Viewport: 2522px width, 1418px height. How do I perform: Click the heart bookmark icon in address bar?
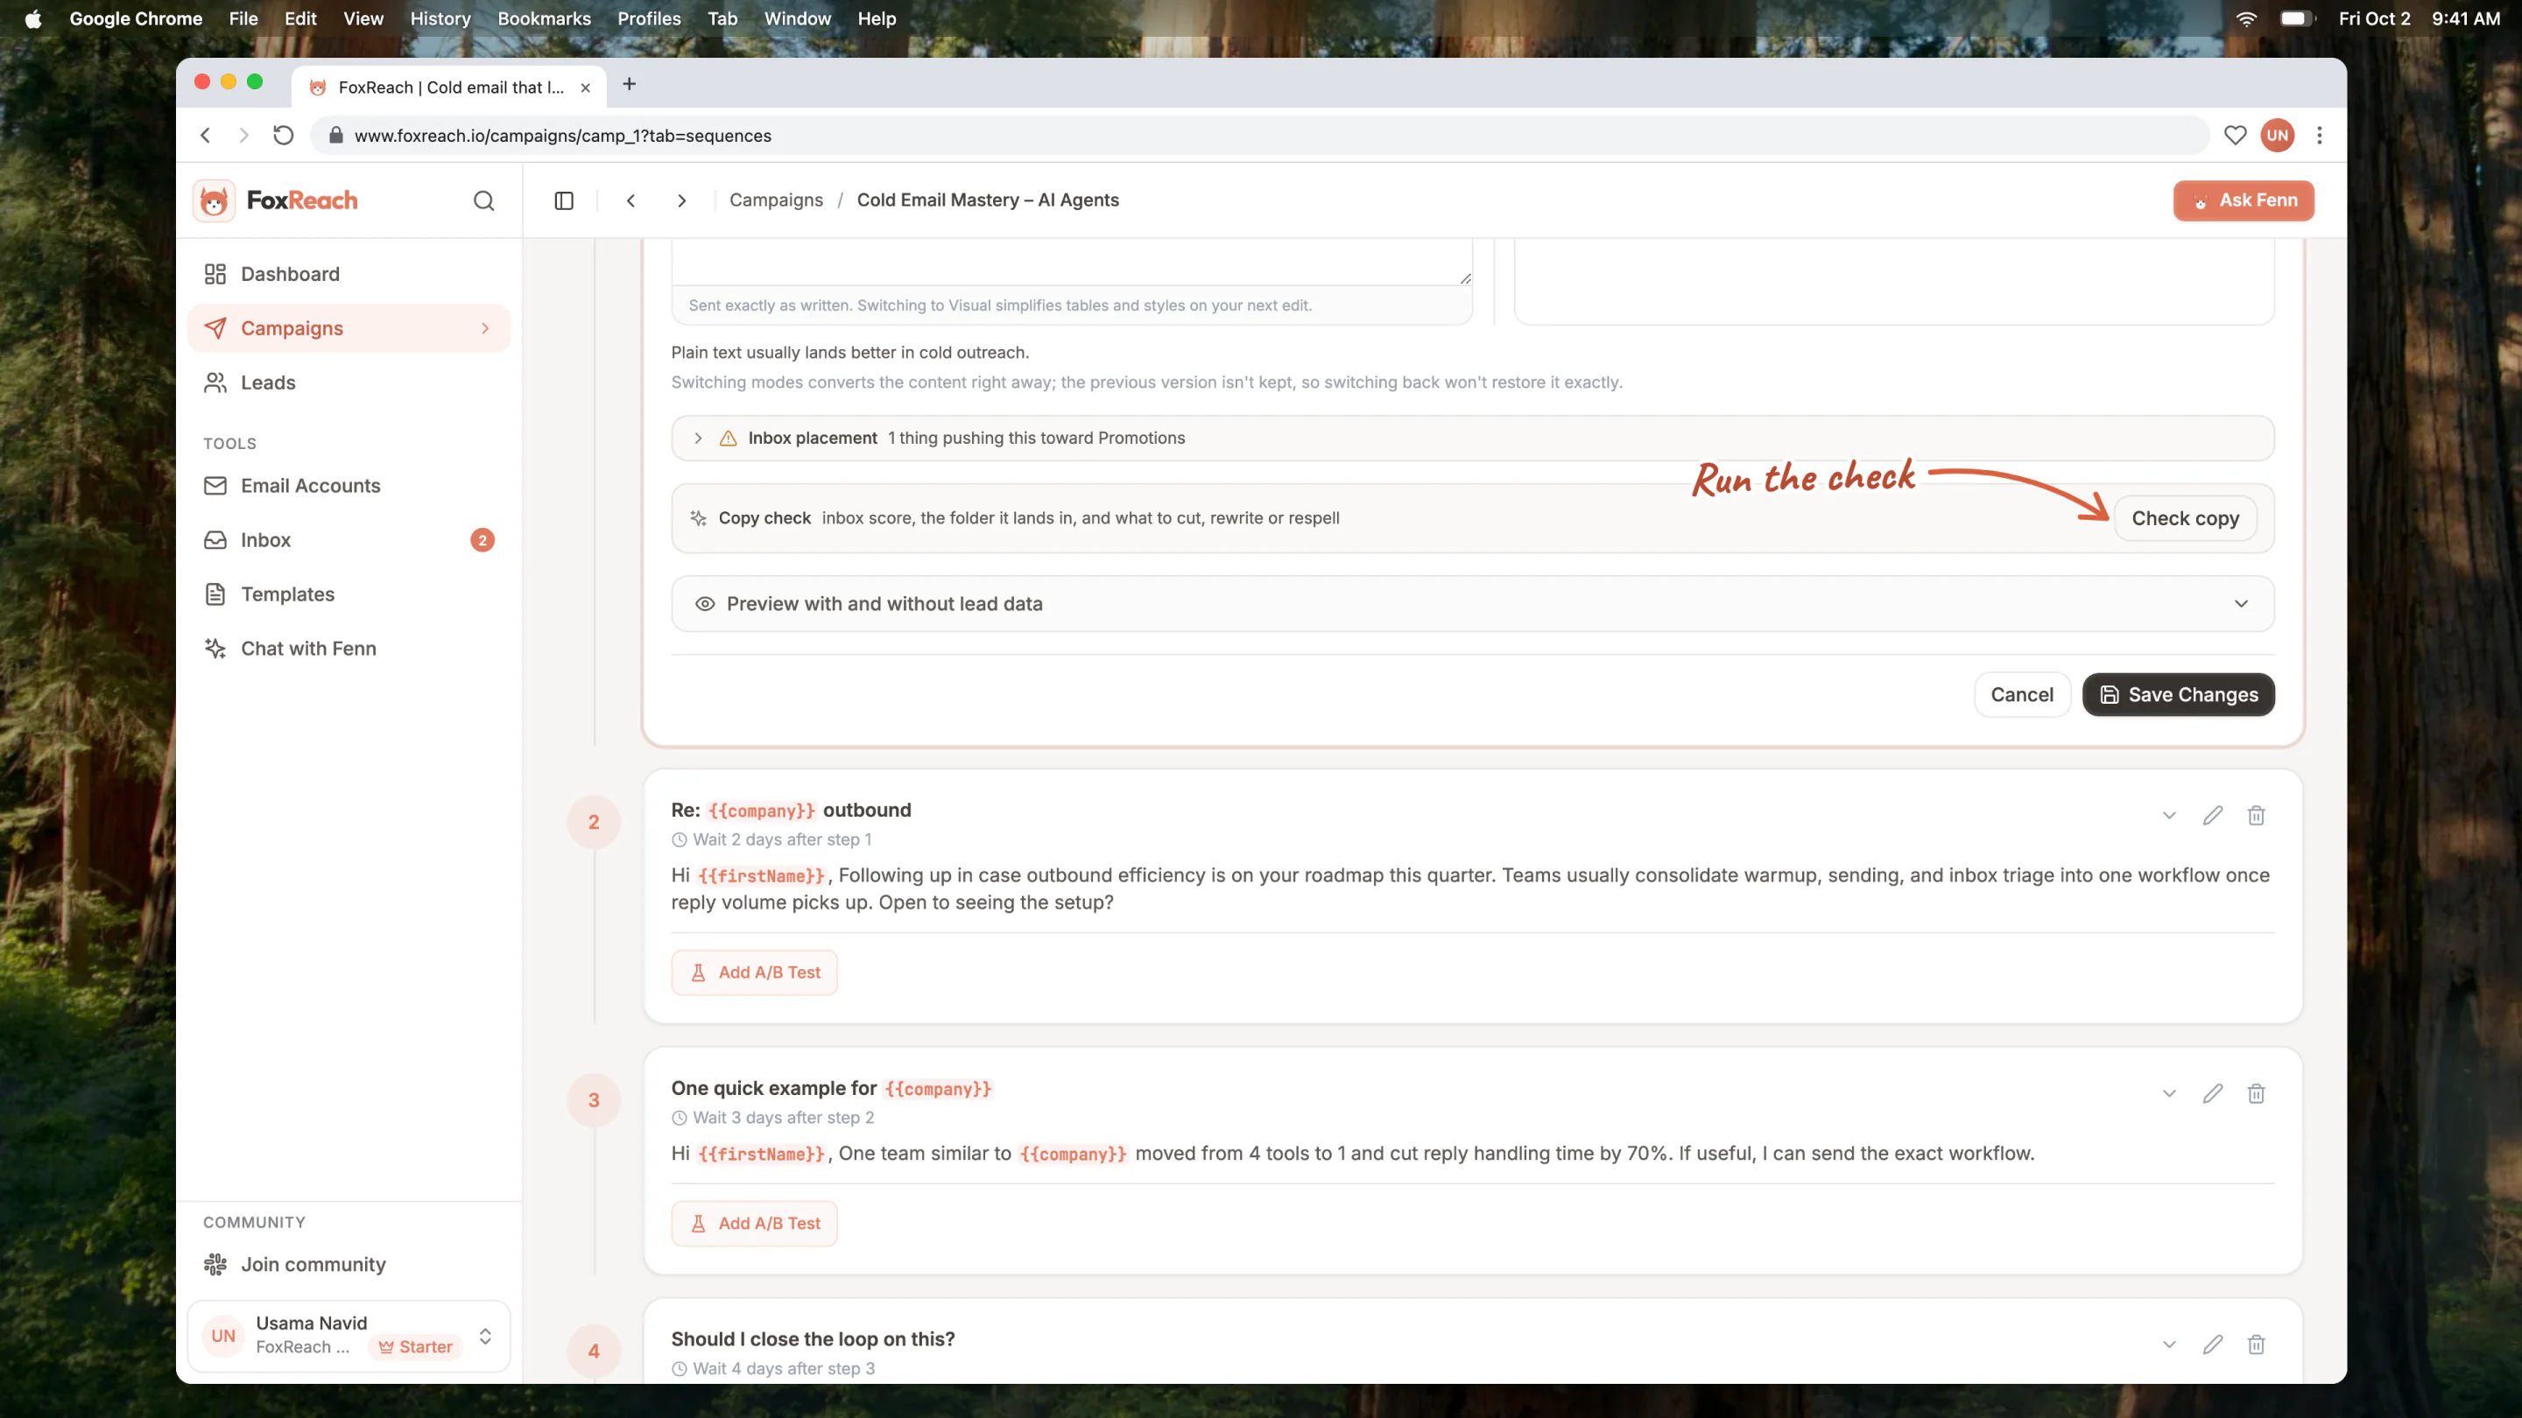click(x=2235, y=135)
